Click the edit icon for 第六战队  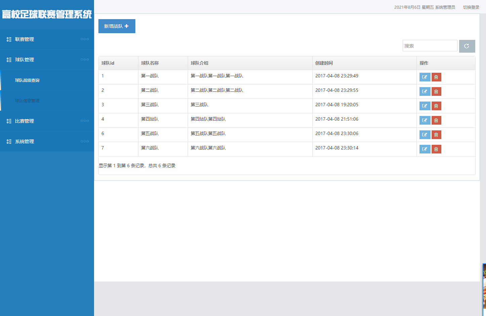click(425, 149)
